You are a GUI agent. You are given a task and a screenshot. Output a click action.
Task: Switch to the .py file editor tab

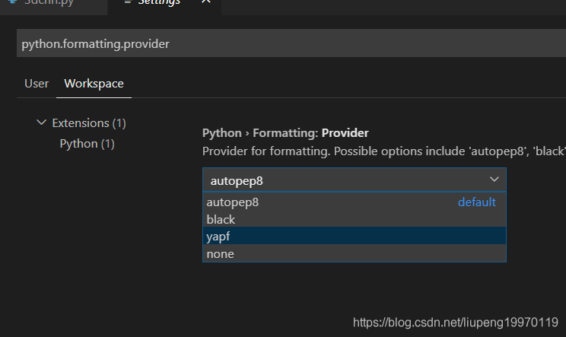(46, 3)
